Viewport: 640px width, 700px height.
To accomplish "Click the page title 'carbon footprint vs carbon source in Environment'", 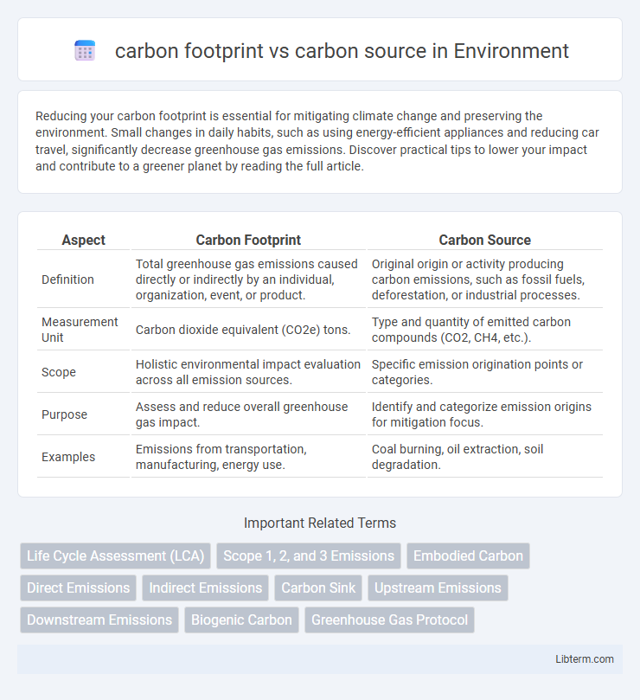I will coord(342,51).
